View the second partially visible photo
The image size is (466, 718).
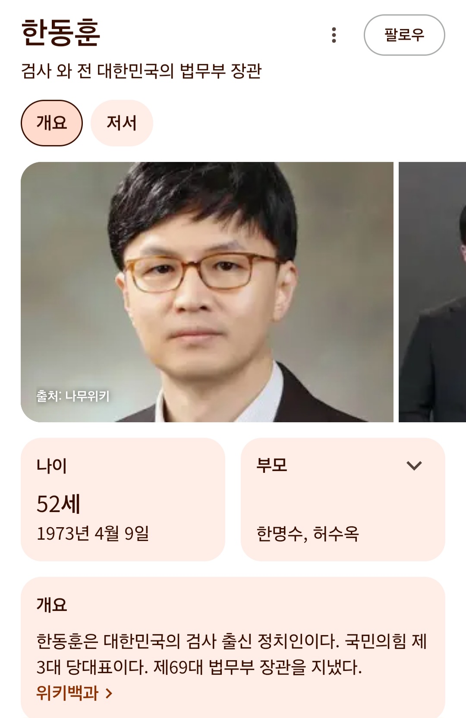tap(432, 292)
